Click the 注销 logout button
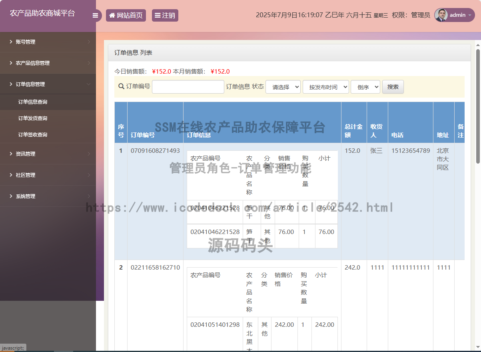 click(165, 16)
